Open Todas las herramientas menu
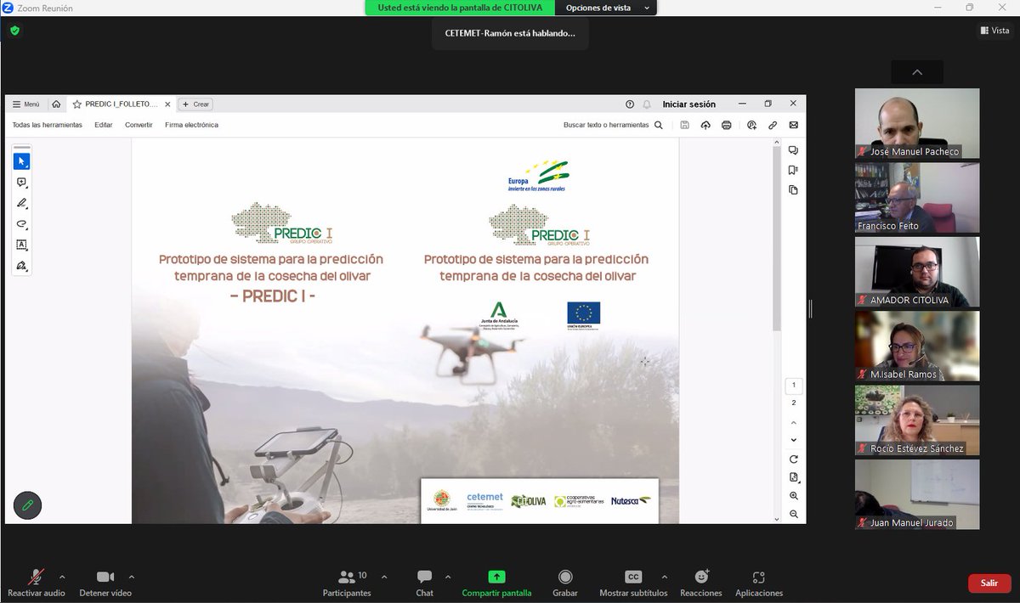This screenshot has height=603, width=1020. (47, 125)
